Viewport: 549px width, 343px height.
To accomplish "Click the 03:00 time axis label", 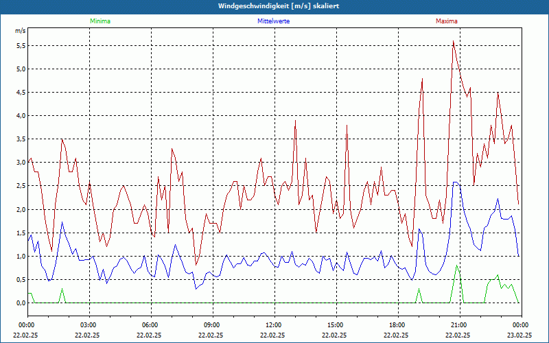I will click(x=89, y=325).
